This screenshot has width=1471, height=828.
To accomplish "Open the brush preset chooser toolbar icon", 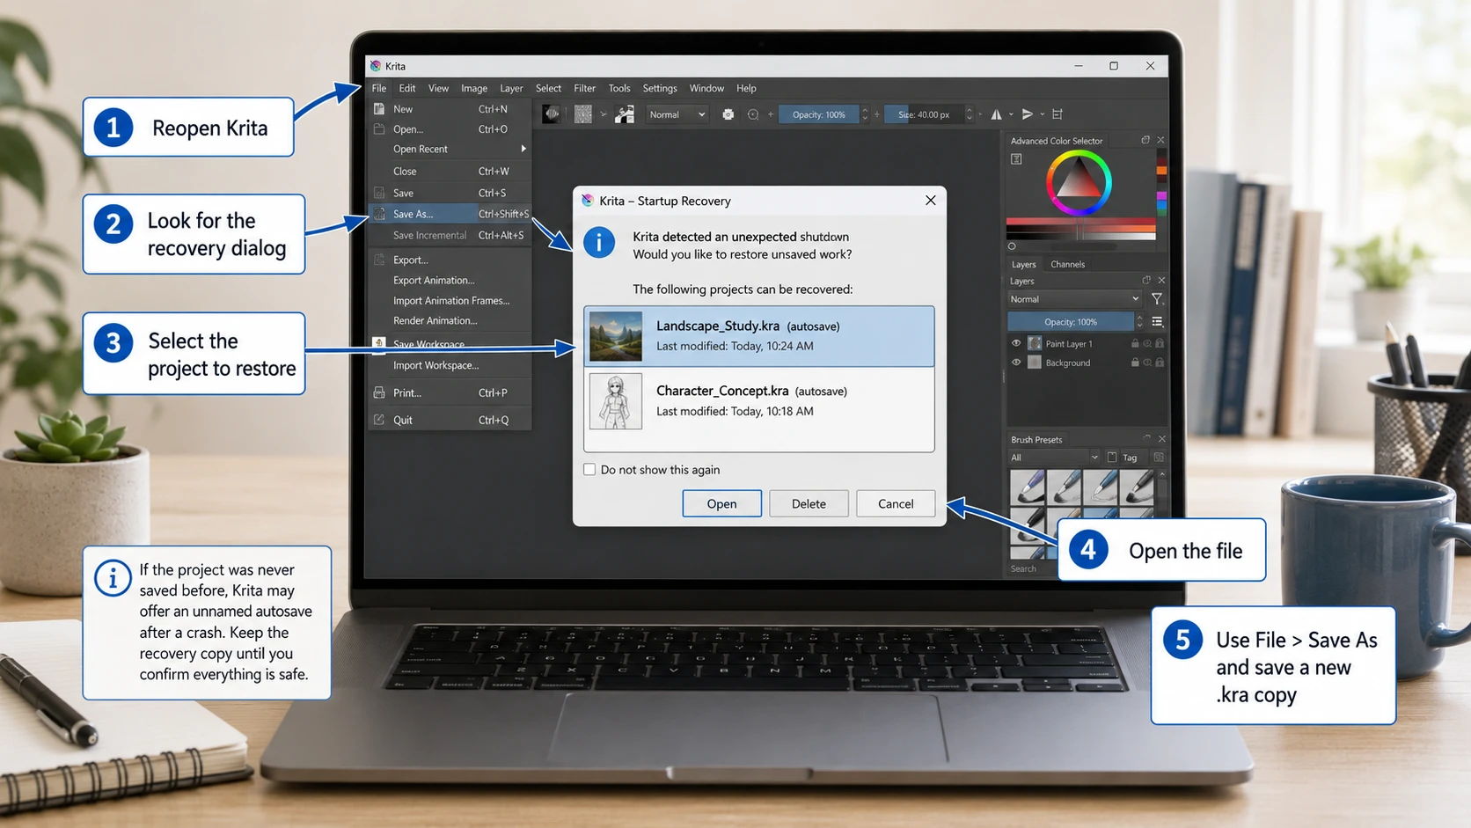I will [x=625, y=114].
